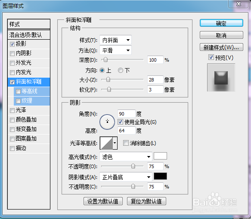Enable the 内发光 checkbox
251x219 pixels.
pos(12,72)
